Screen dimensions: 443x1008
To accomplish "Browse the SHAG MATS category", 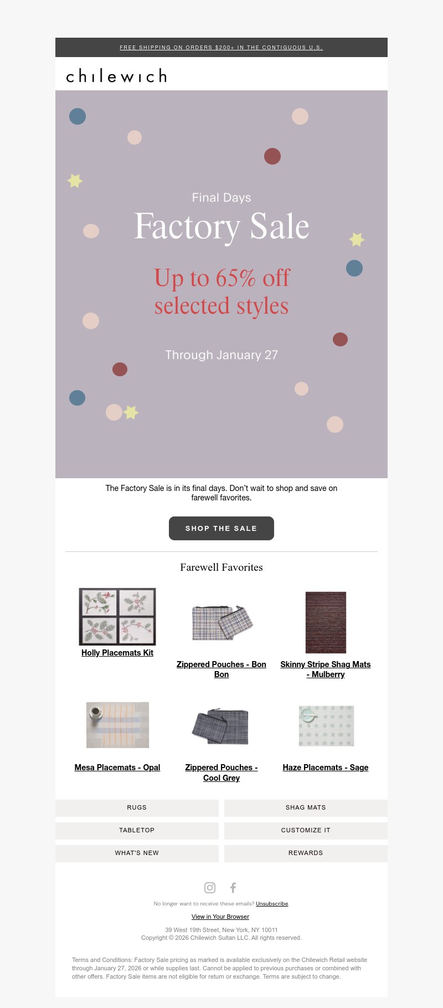I will (x=305, y=807).
